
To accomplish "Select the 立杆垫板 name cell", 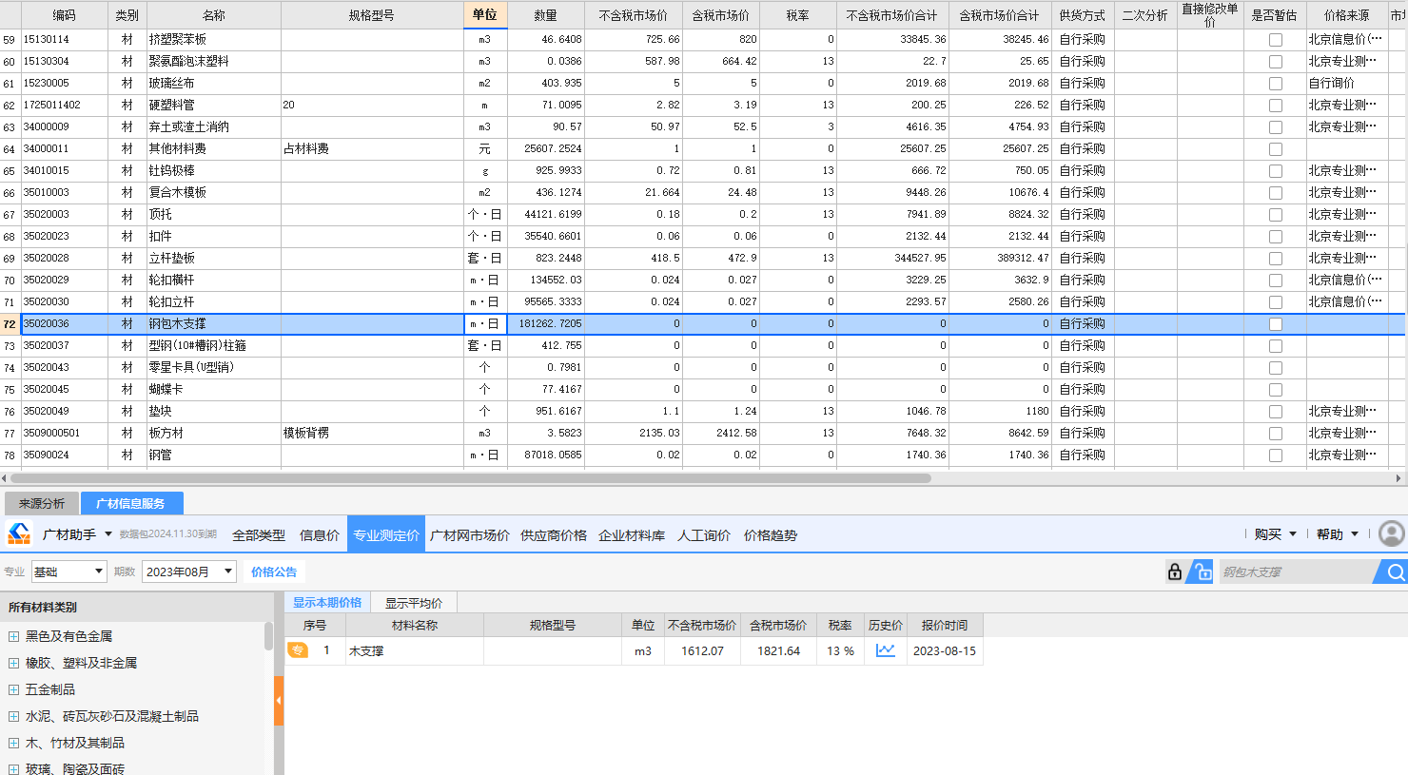I will pyautogui.click(x=214, y=259).
